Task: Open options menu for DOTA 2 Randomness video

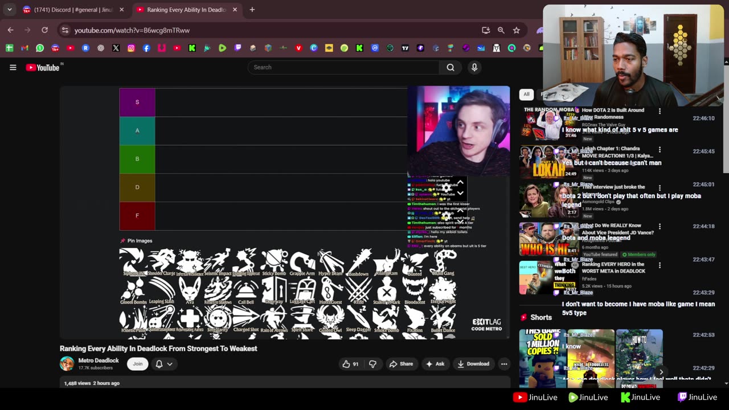Action: point(660,112)
